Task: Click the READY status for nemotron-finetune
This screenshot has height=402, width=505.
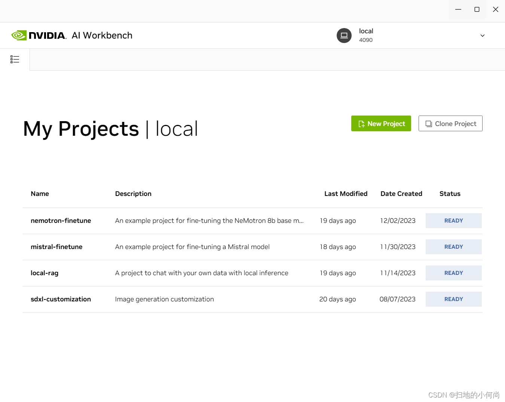Action: pyautogui.click(x=453, y=221)
